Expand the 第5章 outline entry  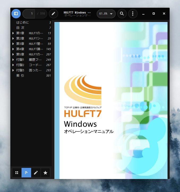point(13,54)
